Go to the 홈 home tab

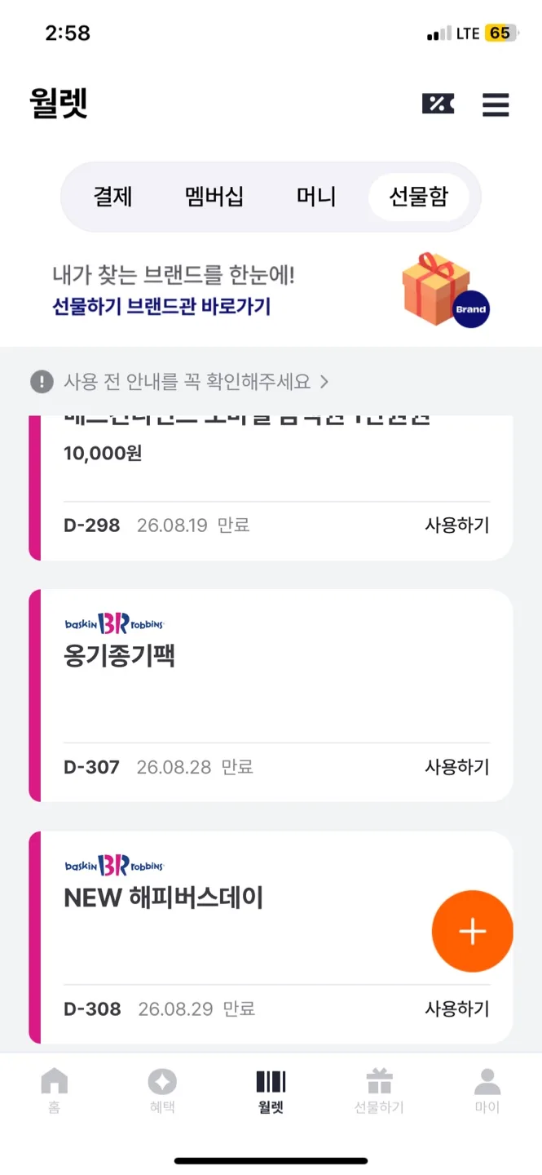[x=55, y=1090]
